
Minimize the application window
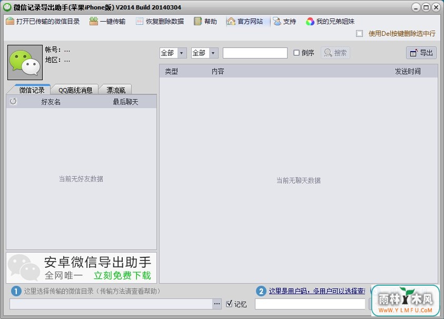tap(416, 7)
